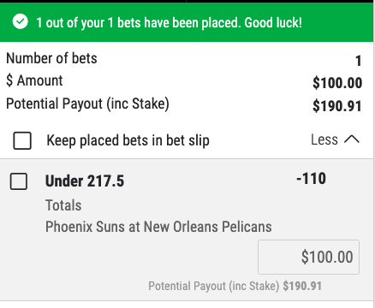Click the Keep placed bets in bet slip label
This screenshot has height=308, width=375.
point(128,140)
